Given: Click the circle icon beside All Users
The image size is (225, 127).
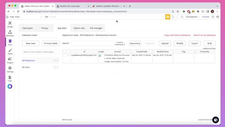Looking at the screenshot, I should [x=54, y=67].
